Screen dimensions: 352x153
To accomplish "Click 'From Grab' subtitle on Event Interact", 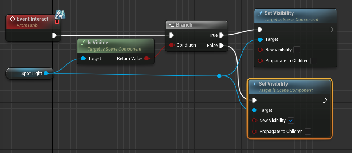I will (x=27, y=25).
